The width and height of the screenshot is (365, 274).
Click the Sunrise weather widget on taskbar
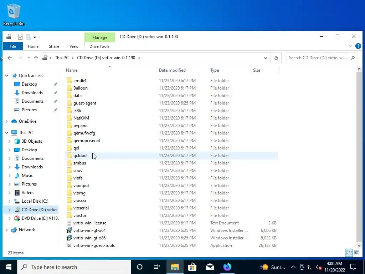pos(272,267)
